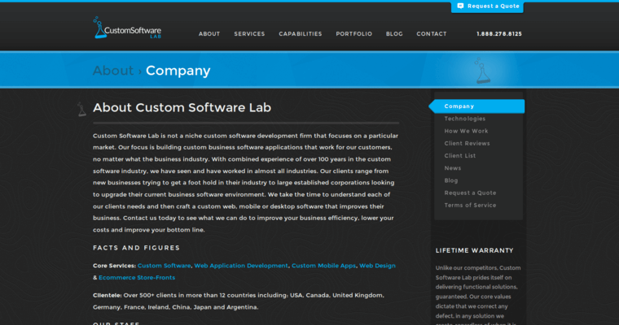Image resolution: width=619 pixels, height=325 pixels.
Task: Visit the Blog in the top navigation
Action: point(394,34)
